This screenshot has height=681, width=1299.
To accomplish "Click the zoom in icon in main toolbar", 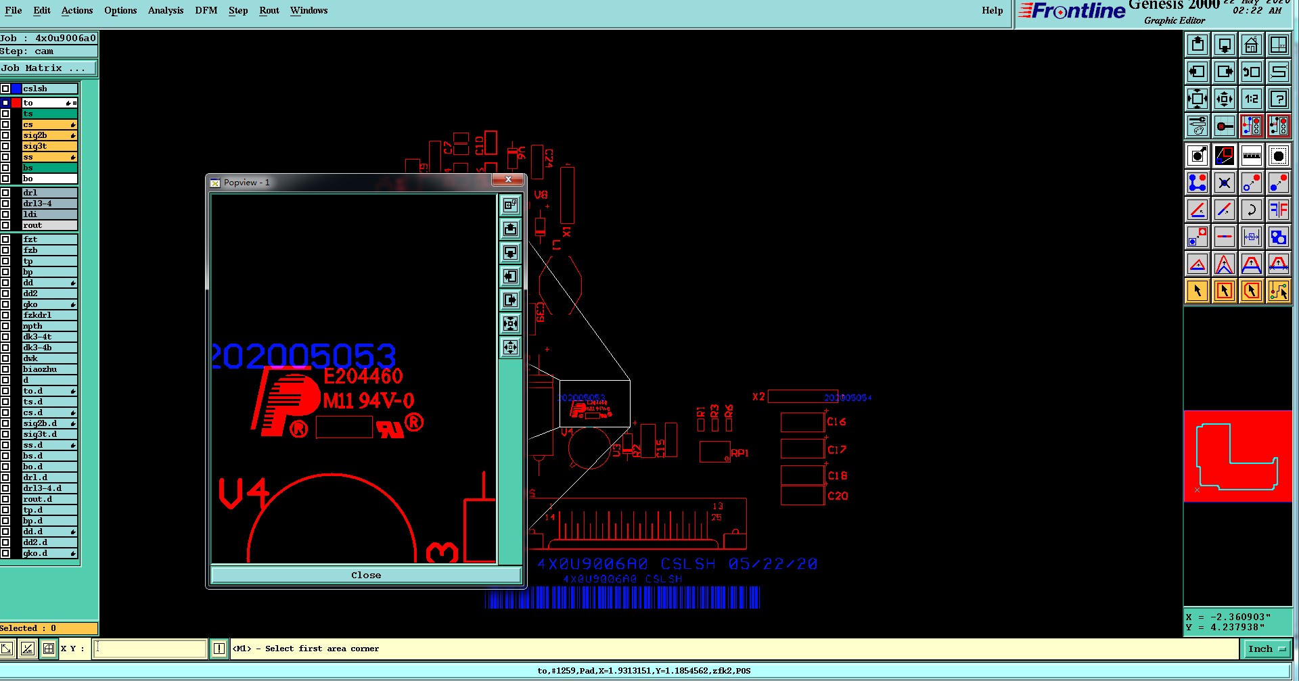I will [1198, 99].
